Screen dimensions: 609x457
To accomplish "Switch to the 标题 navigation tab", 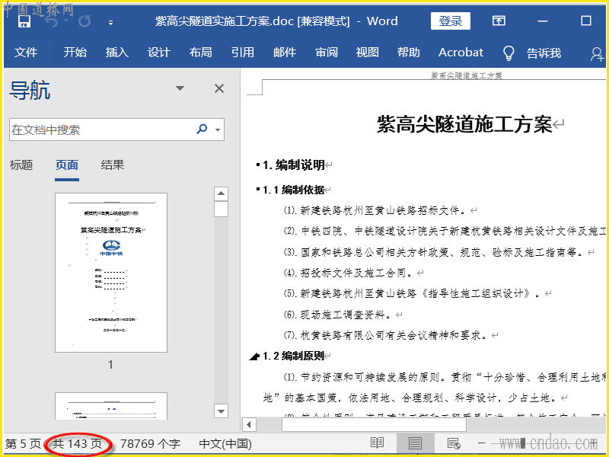I will pos(21,165).
